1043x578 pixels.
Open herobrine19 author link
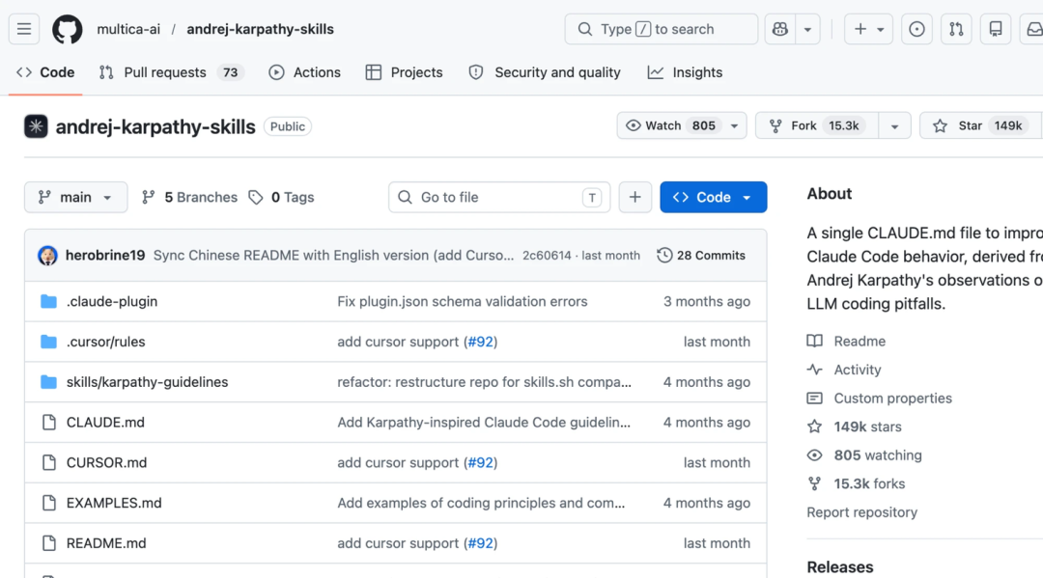click(105, 255)
